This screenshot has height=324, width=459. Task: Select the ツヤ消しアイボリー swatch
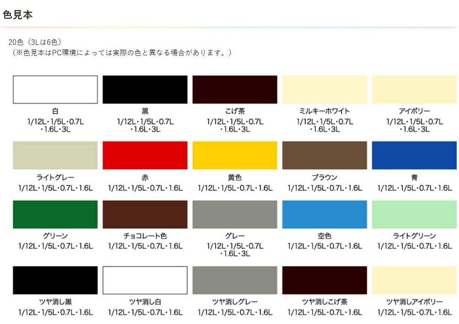point(414,281)
